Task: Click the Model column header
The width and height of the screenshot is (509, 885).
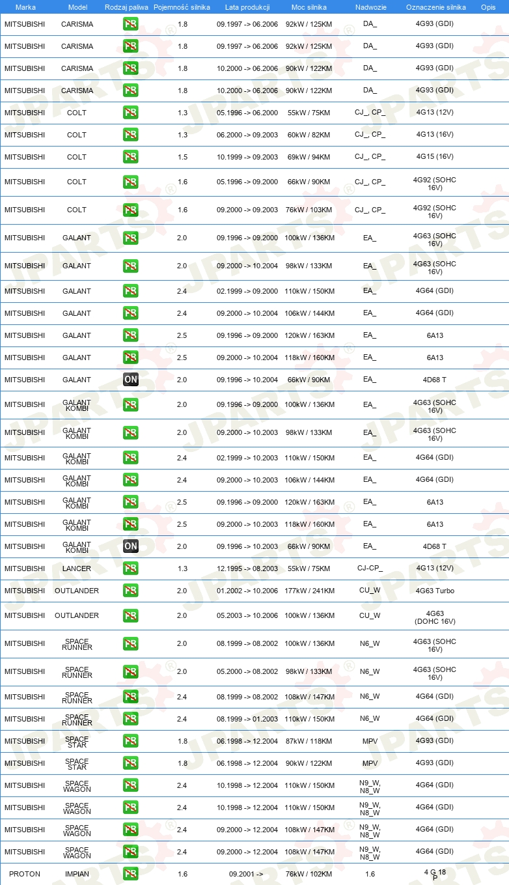Action: [x=77, y=7]
